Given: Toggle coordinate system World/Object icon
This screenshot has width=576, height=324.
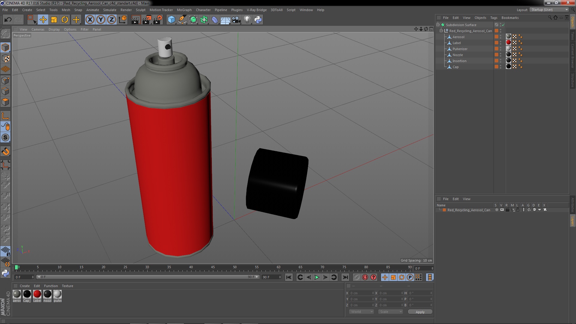Looking at the screenshot, I should [123, 20].
